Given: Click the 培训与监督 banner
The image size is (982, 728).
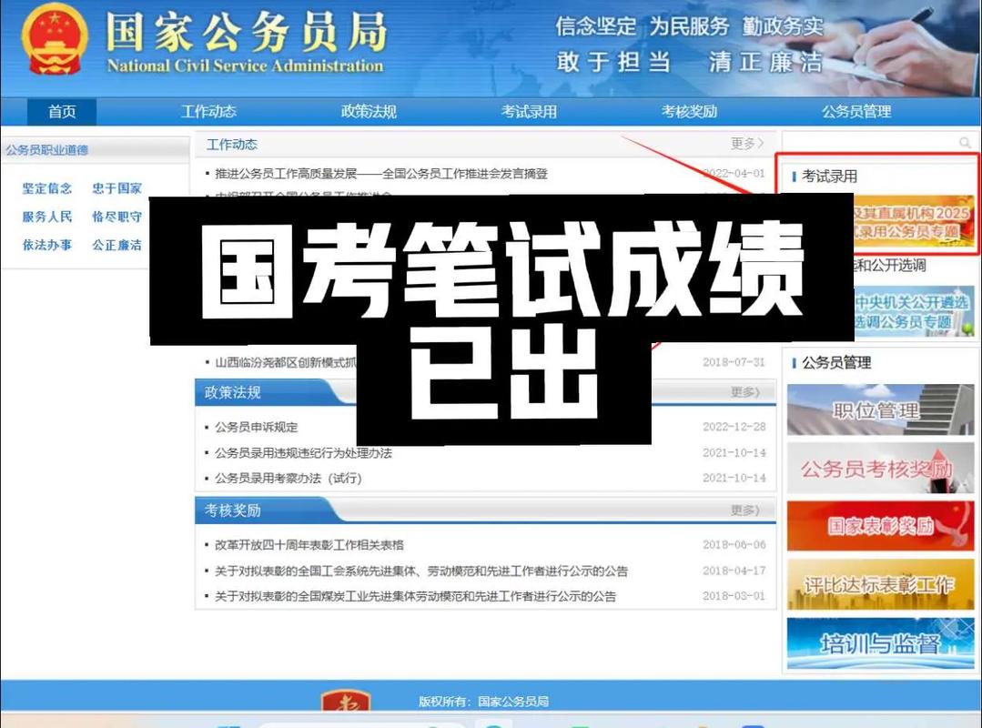Looking at the screenshot, I should coord(878,642).
